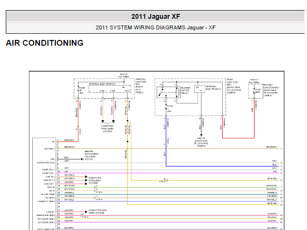Click the 'HUMIDITY SENS' pin label
Image resolution: width=307 pixels, height=230 pixels.
click(46, 201)
